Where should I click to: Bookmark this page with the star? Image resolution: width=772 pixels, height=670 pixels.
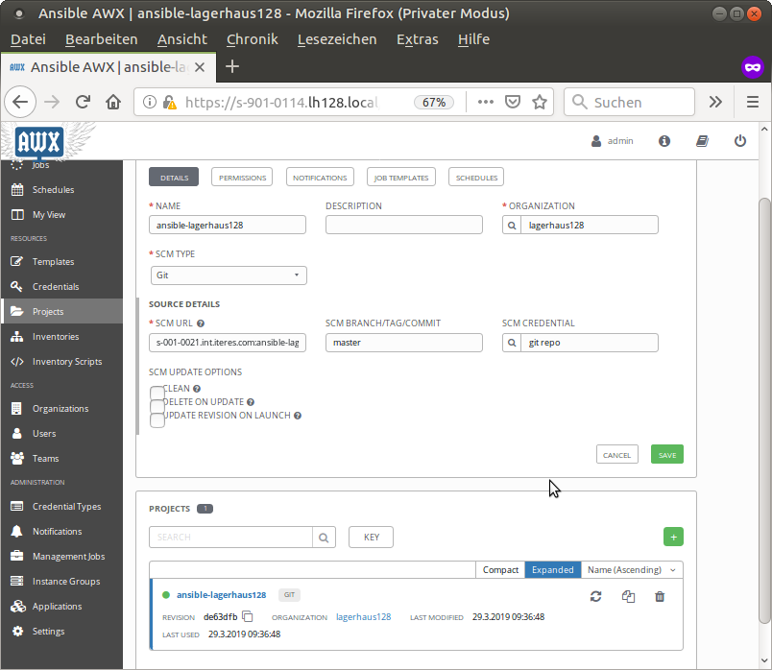(540, 102)
